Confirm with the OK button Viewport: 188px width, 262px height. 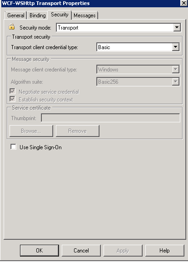coord(40,251)
